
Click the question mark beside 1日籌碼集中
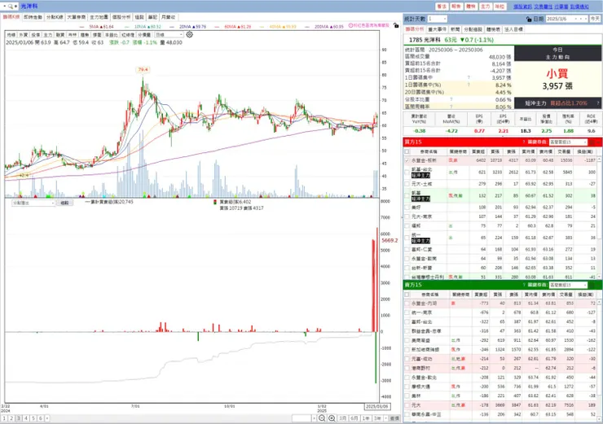pos(469,77)
